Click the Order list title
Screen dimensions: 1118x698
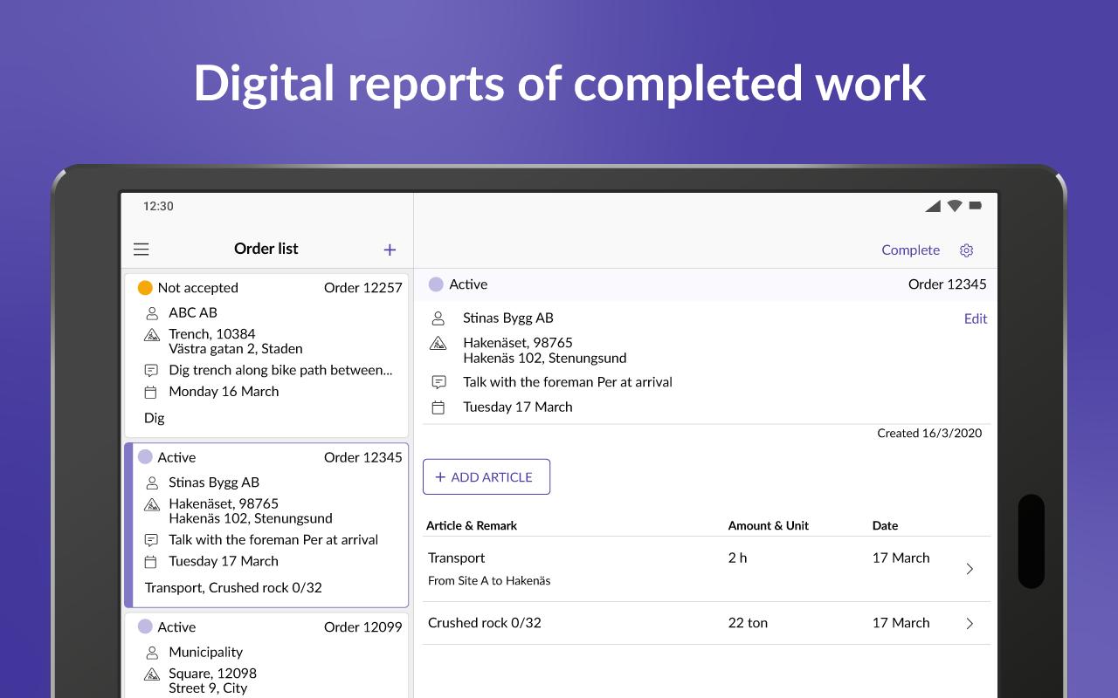[266, 249]
